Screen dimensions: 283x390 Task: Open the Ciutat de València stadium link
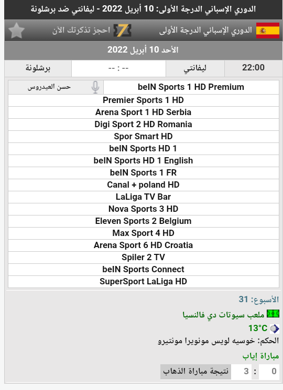223,314
